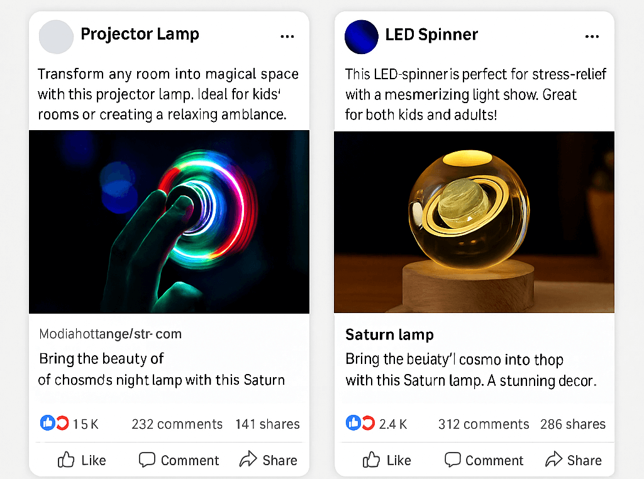Share the LED Spinner post
The width and height of the screenshot is (644, 479).
(574, 460)
